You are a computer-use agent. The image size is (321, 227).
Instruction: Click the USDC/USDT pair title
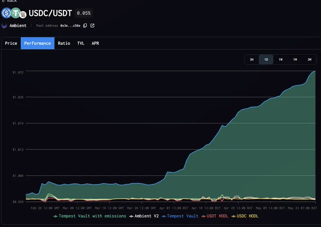click(51, 13)
